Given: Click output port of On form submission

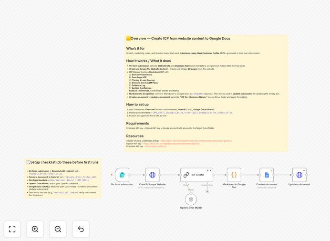Looking at the screenshot, I should [129, 175].
